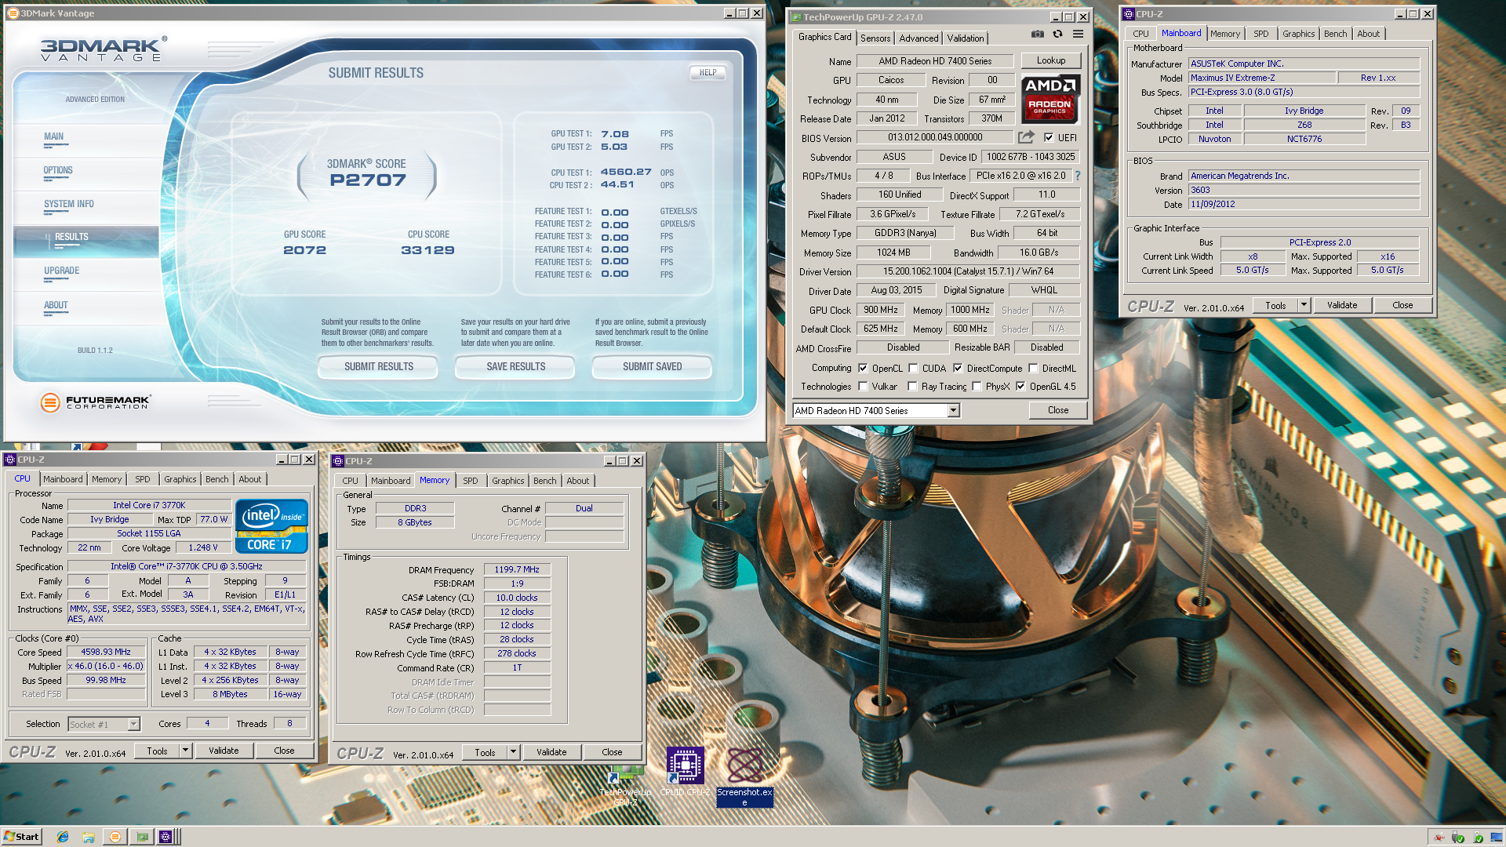Image resolution: width=1506 pixels, height=847 pixels.
Task: Open Upgrade in 3DMark sidebar
Action: tap(61, 271)
